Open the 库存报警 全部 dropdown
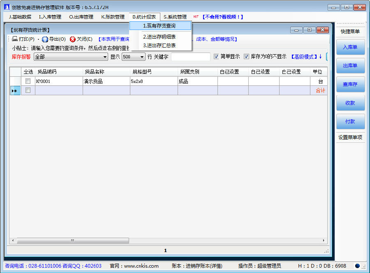 (71, 57)
